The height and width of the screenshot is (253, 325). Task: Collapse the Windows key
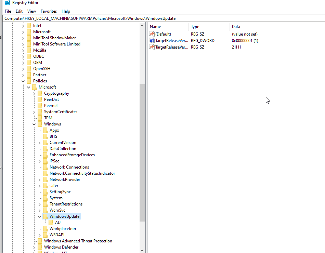coord(34,124)
